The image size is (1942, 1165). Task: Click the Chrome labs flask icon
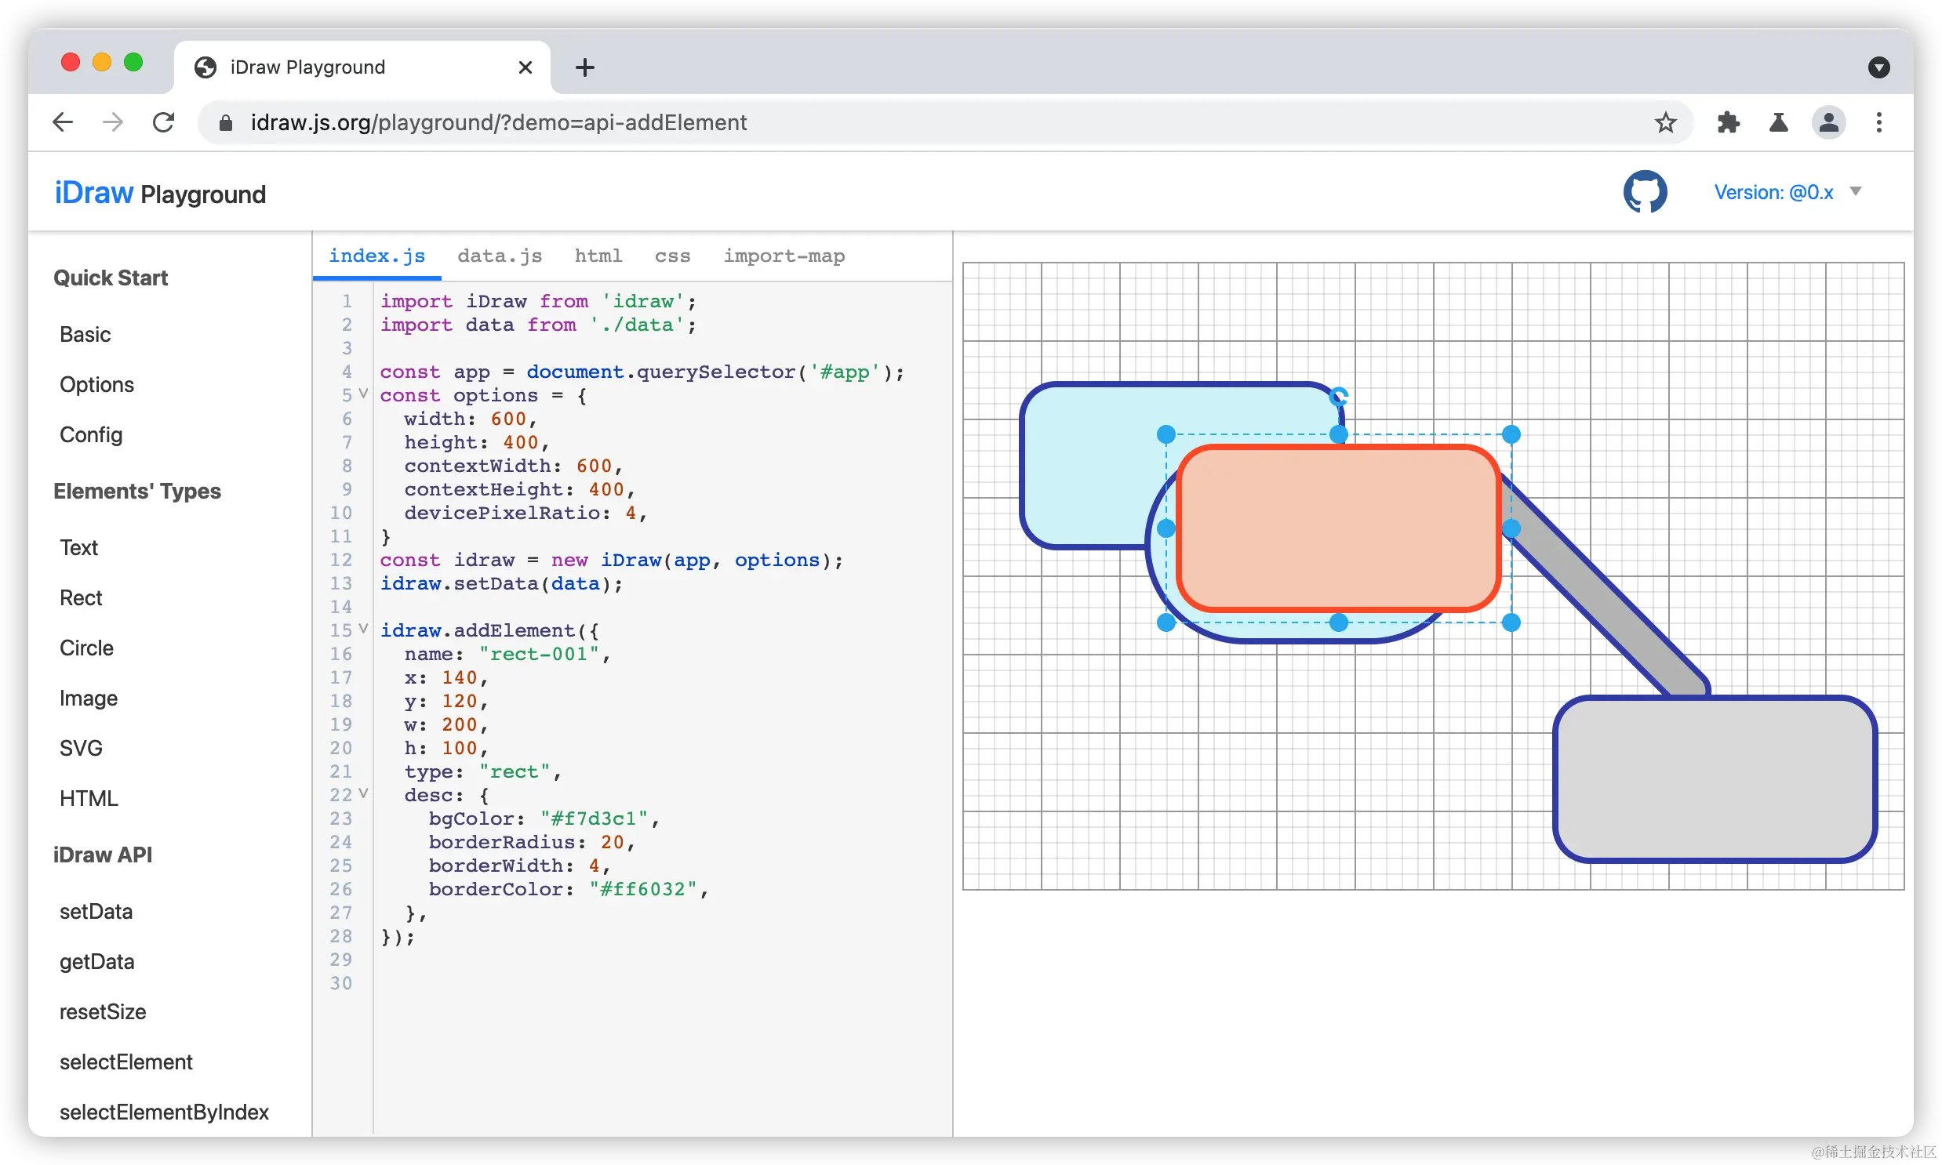[1778, 122]
